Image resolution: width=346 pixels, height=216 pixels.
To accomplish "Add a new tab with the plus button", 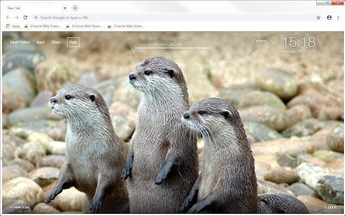I will (x=75, y=8).
